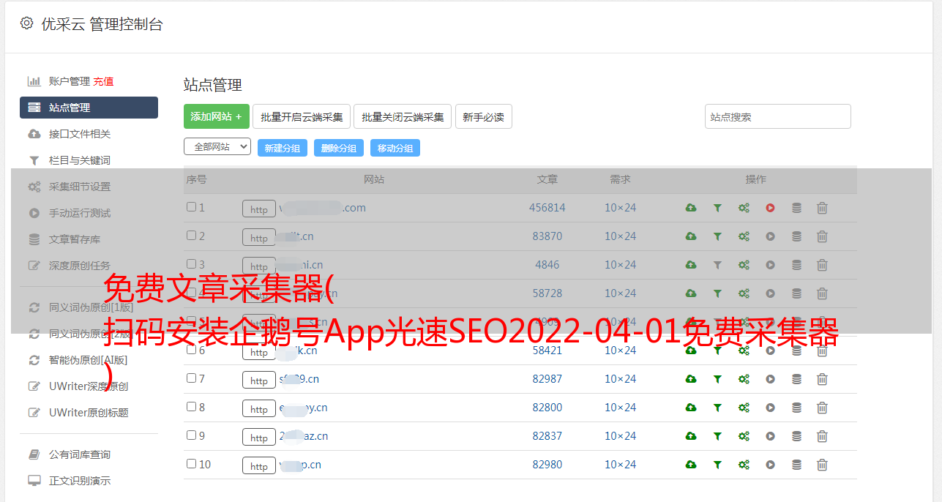Click the filter icon in row 8

(717, 408)
